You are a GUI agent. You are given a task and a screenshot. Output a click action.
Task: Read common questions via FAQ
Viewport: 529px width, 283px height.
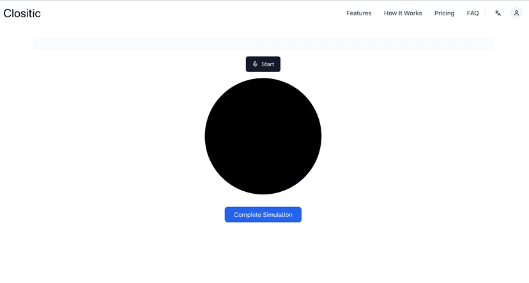coord(473,13)
